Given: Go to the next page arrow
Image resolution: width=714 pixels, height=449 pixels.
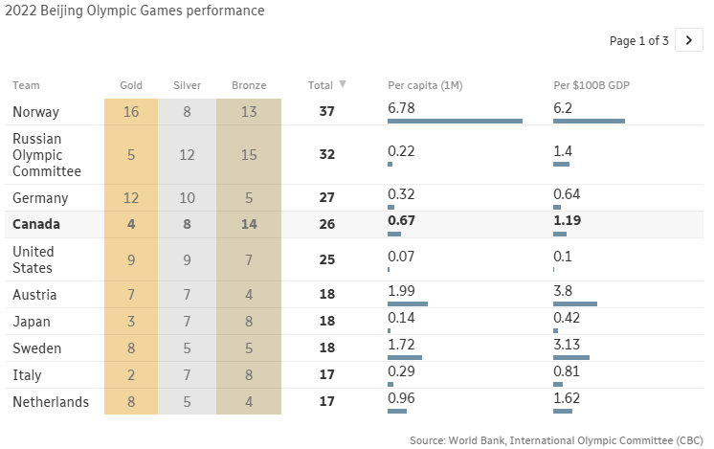Looking at the screenshot, I should 688,40.
